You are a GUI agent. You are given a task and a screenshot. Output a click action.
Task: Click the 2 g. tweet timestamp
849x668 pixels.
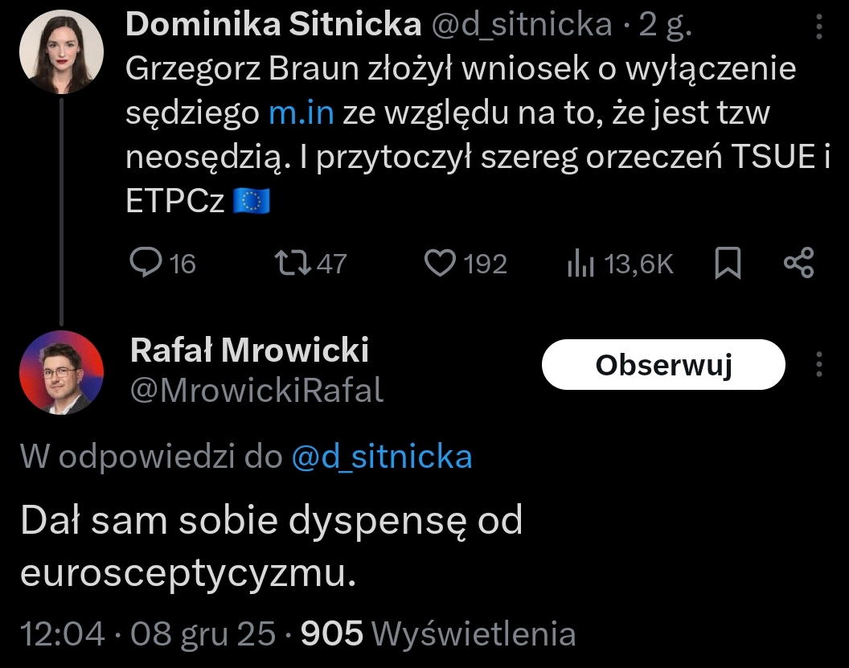(665, 26)
